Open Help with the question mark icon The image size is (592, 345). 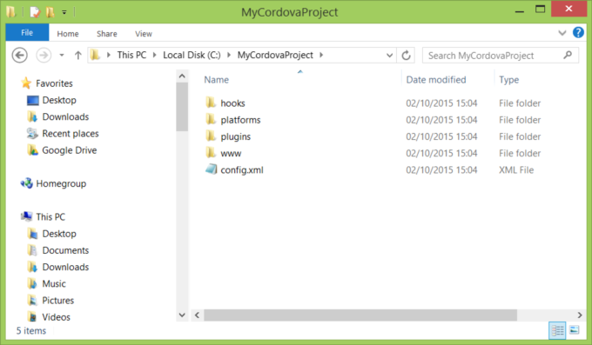tap(578, 33)
